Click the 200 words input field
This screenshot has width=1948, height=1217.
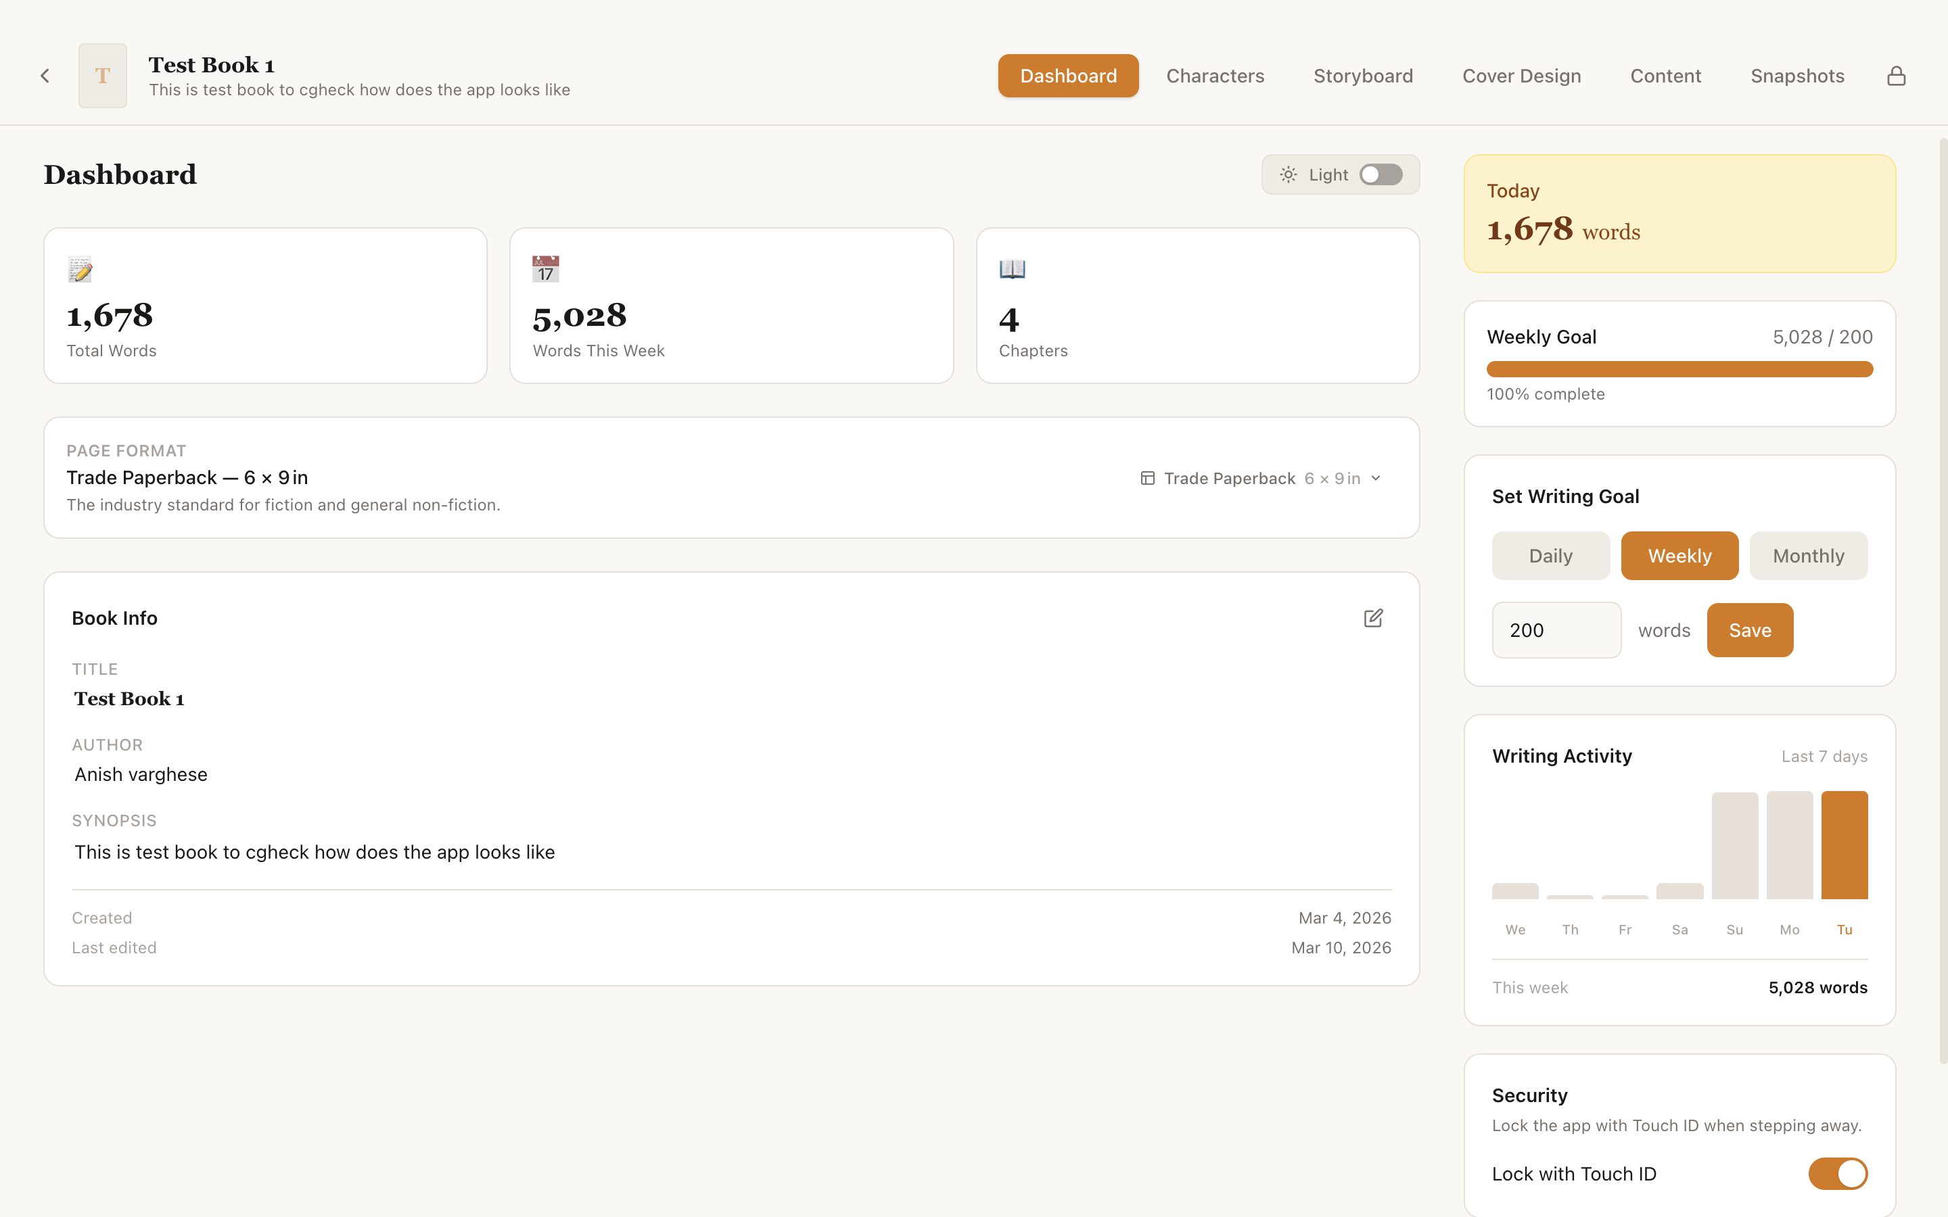click(1556, 629)
